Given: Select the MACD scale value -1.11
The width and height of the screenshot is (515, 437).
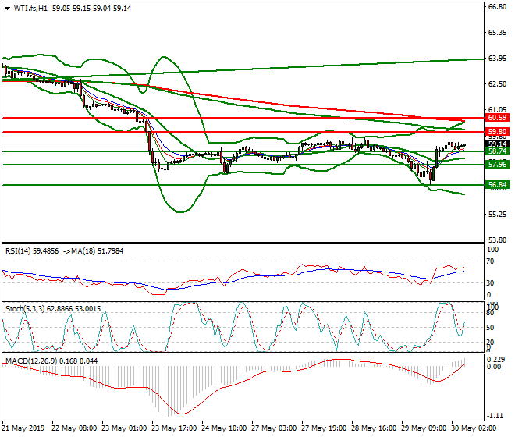Looking at the screenshot, I should 495,416.
